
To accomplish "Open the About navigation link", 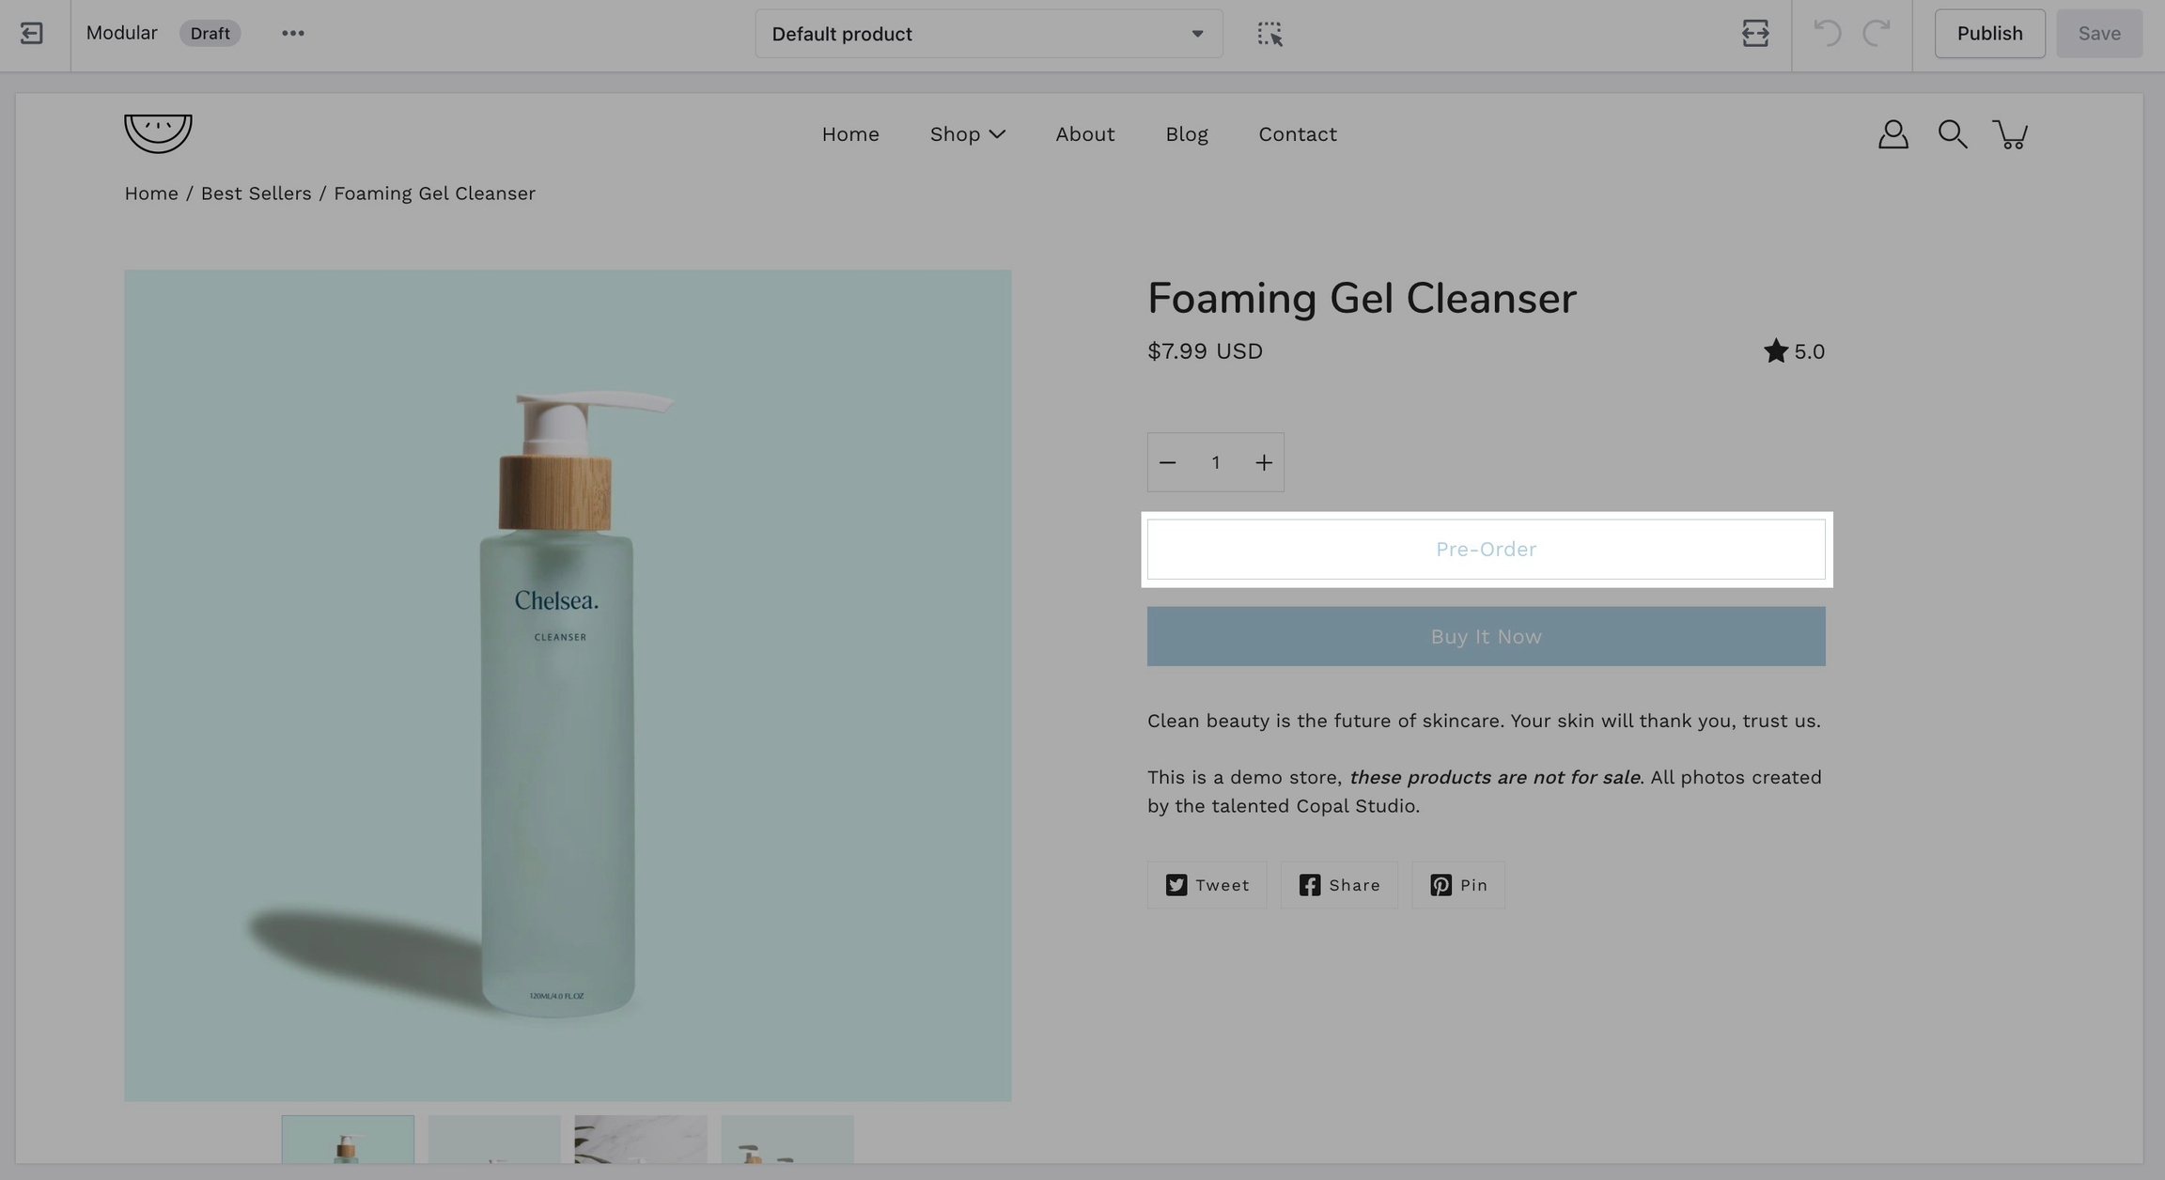I will point(1084,134).
